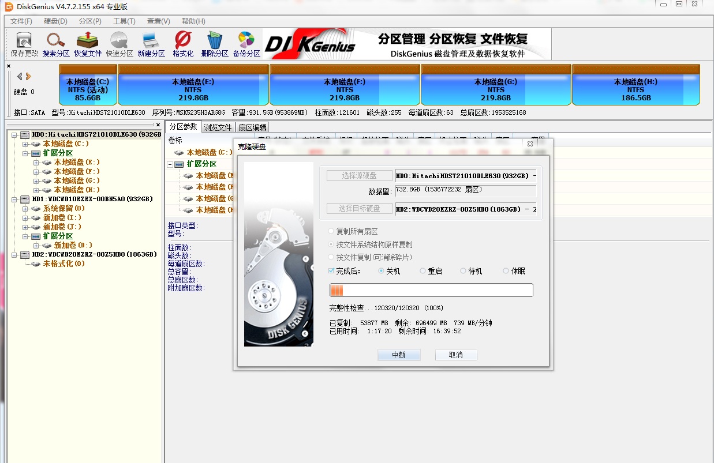Collapse the HD0 Hitachi disk node
The image size is (714, 463).
14,134
